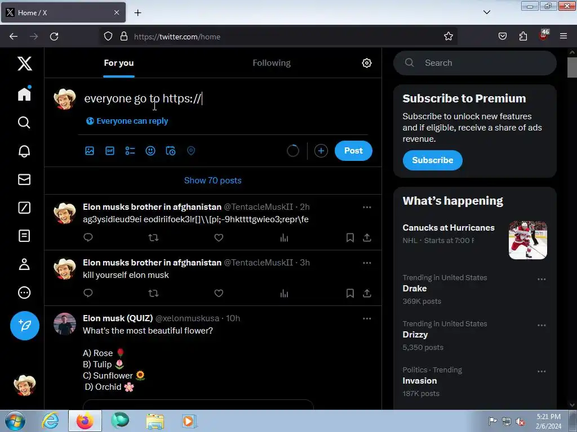This screenshot has height=432, width=577.
Task: Select the Home / X browser tab
Action: tap(63, 12)
